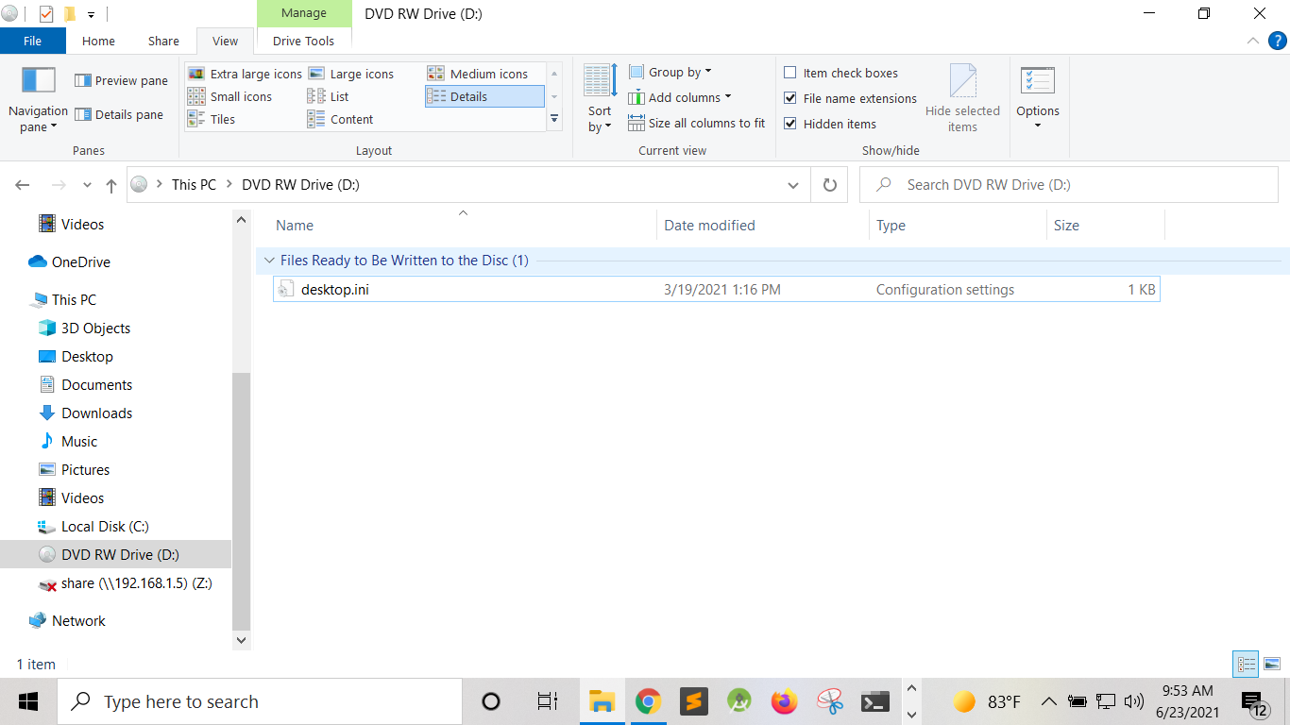1290x725 pixels.
Task: Click the taskbar search box
Action: [260, 701]
